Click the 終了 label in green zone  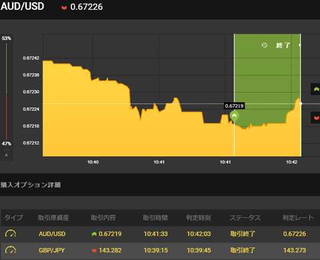pyautogui.click(x=283, y=45)
